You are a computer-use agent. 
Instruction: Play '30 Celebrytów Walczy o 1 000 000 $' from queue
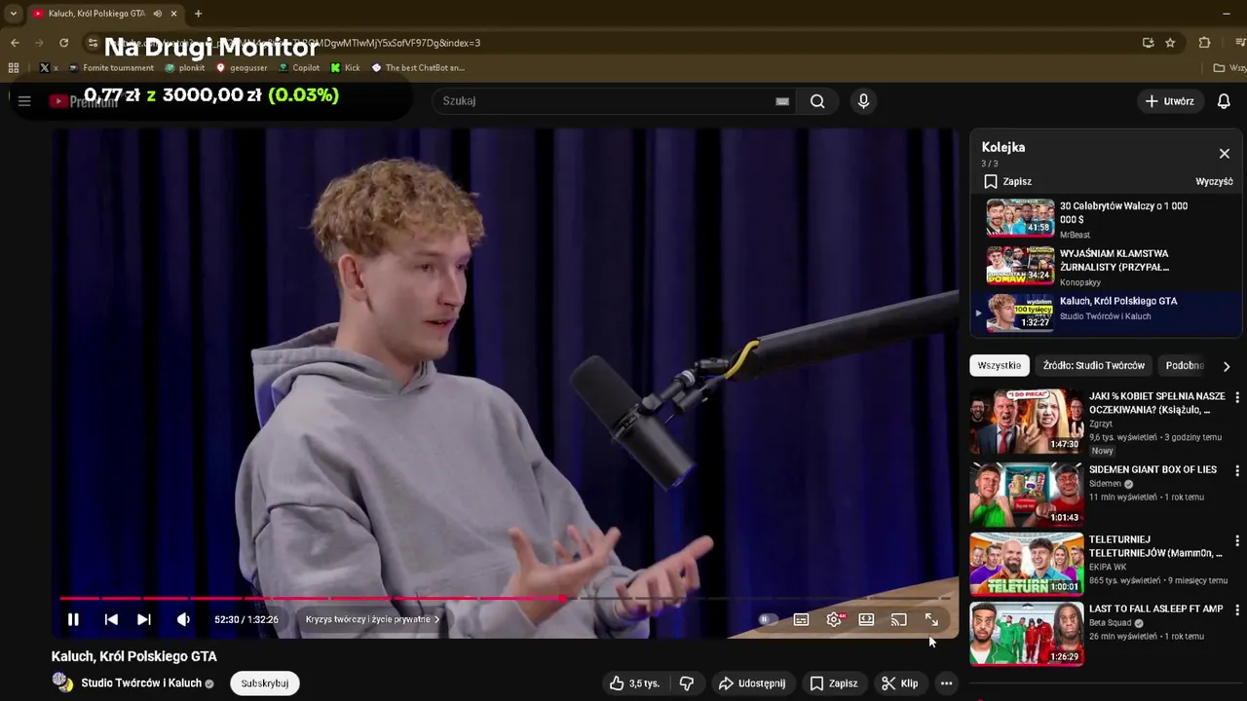tap(1106, 218)
